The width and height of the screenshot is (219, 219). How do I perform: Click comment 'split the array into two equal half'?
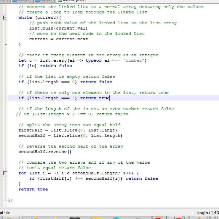click(69, 125)
